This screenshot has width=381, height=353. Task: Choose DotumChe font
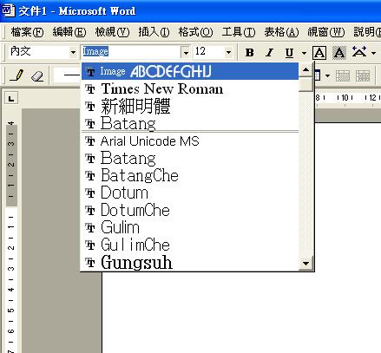click(190, 210)
